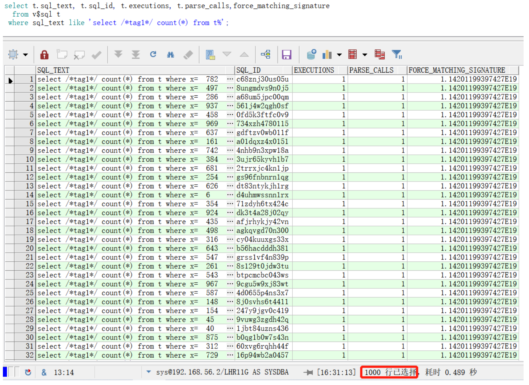Click the linked query tree icon
This screenshot has width=529, height=385.
(266, 54)
